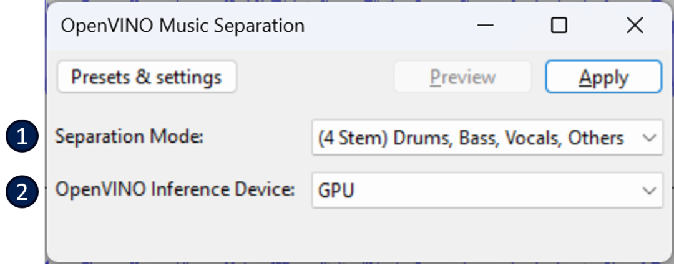This screenshot has width=674, height=264.
Task: Click the 'OpenVINO Music Separation' title text
Action: pyautogui.click(x=182, y=26)
